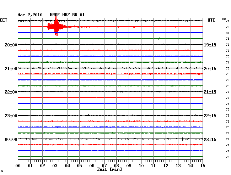The image size is (231, 175).
Task: Select the station title "HROE HHZ BW 01"
Action: tap(67, 15)
